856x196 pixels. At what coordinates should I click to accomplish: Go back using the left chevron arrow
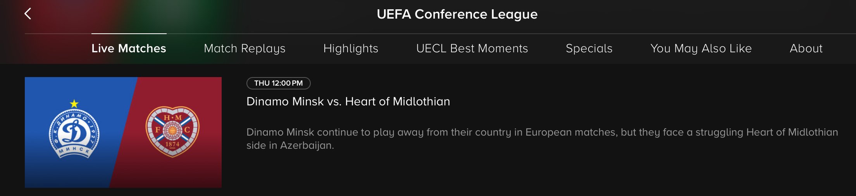pos(28,14)
